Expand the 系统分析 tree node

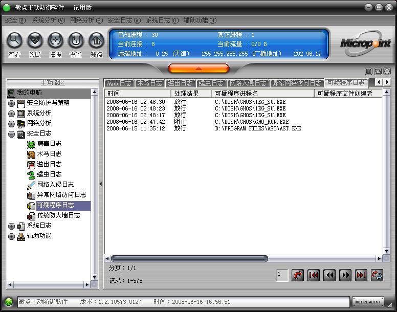pyautogui.click(x=11, y=114)
